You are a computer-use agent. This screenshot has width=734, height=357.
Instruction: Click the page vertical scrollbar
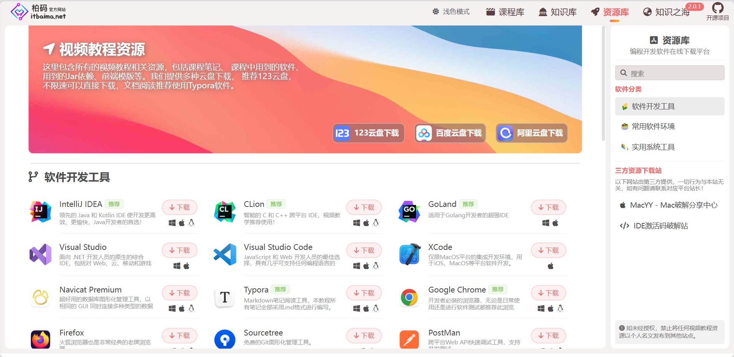(603, 83)
